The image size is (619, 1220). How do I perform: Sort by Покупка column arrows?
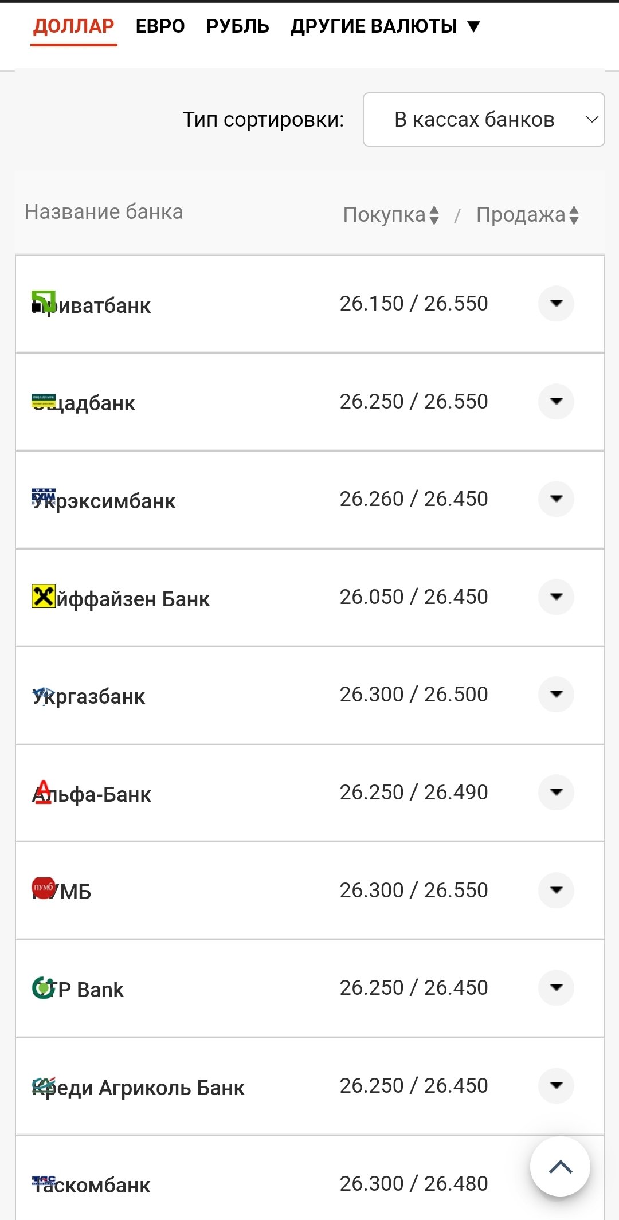434,215
